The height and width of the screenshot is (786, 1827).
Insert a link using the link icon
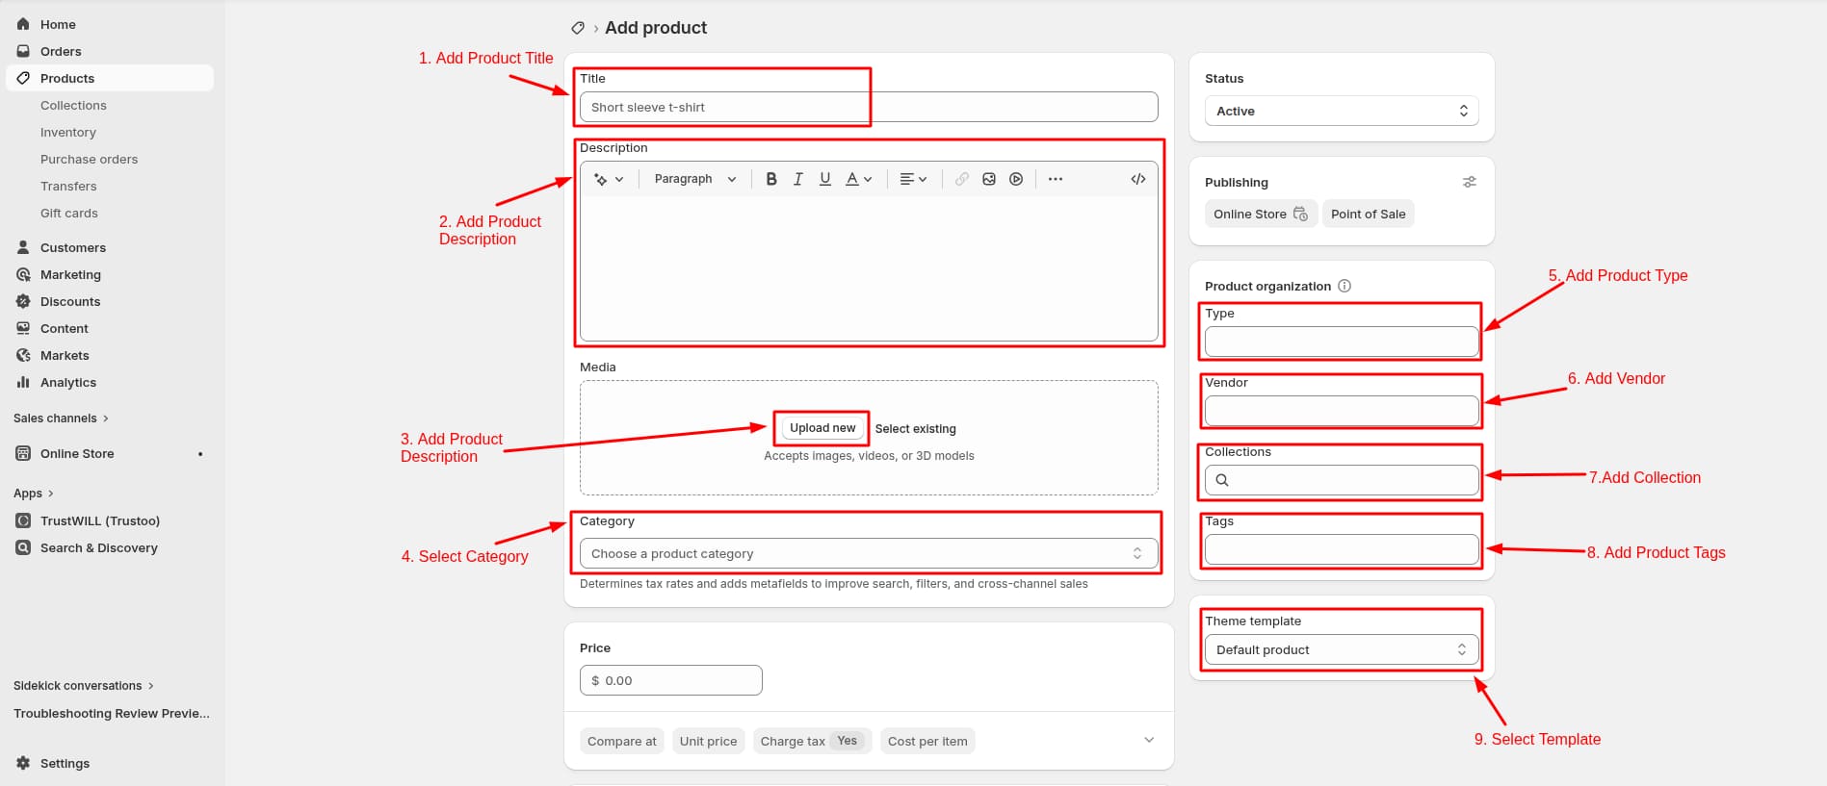961,179
